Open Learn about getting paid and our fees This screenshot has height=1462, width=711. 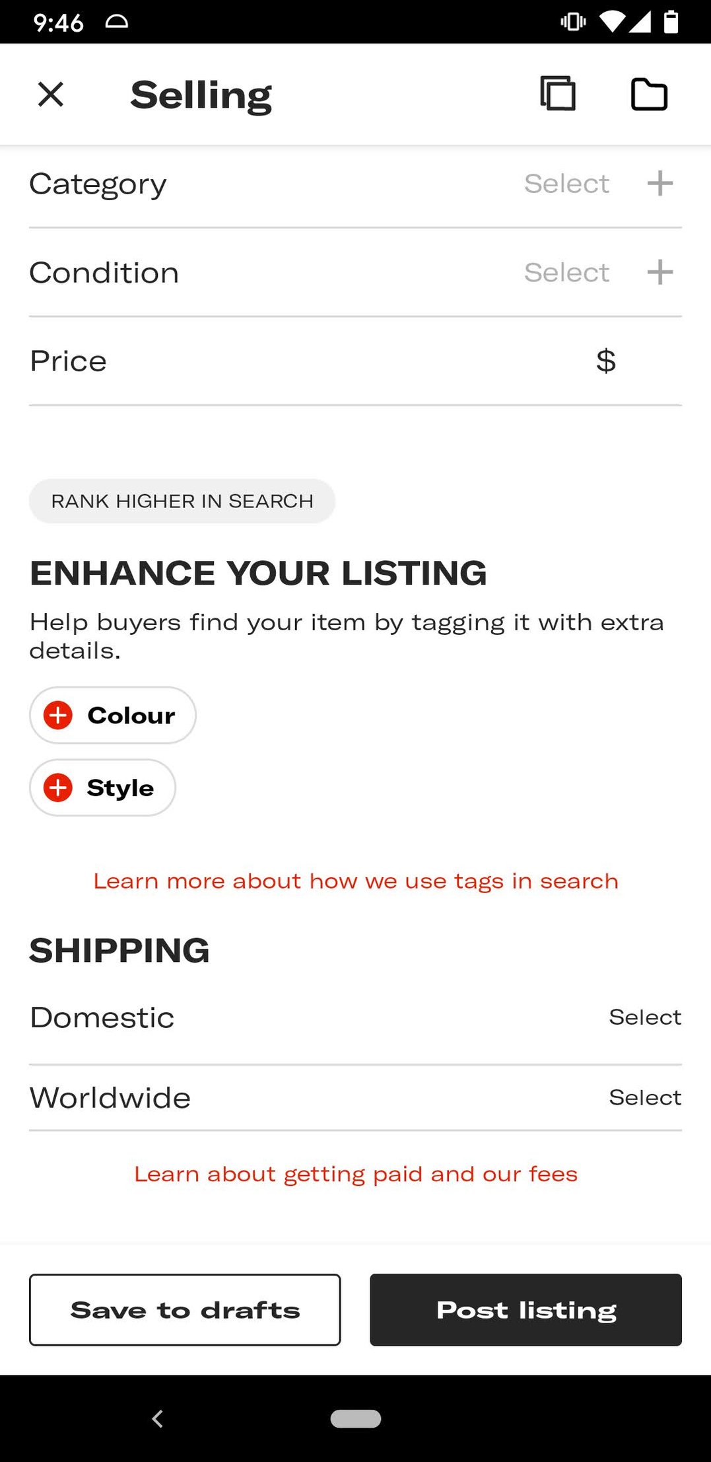(355, 1173)
